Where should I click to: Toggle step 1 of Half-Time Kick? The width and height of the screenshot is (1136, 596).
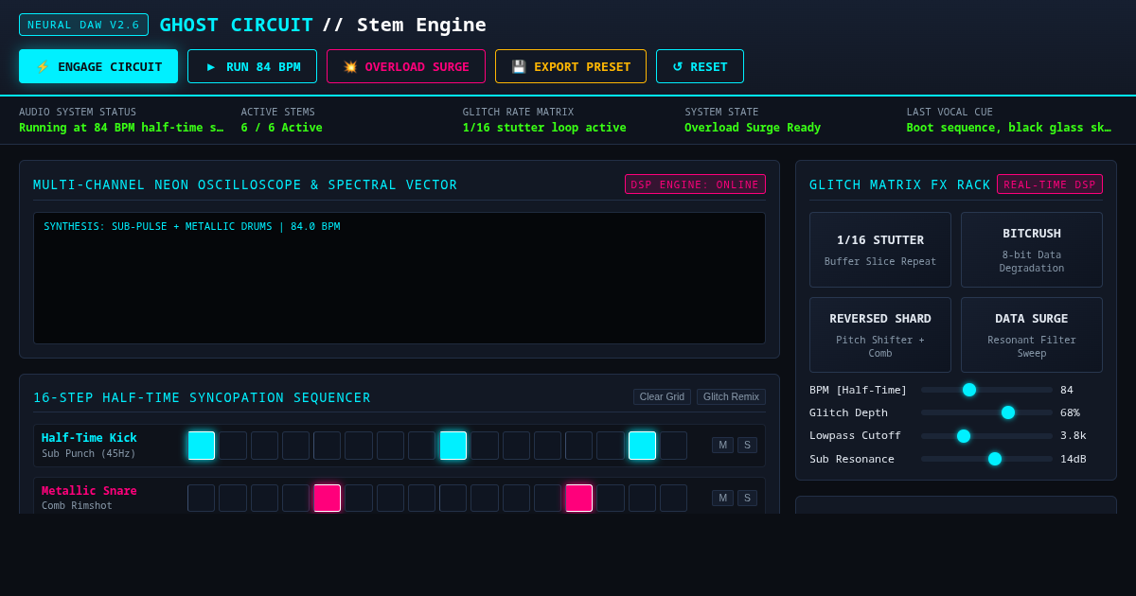coord(202,446)
